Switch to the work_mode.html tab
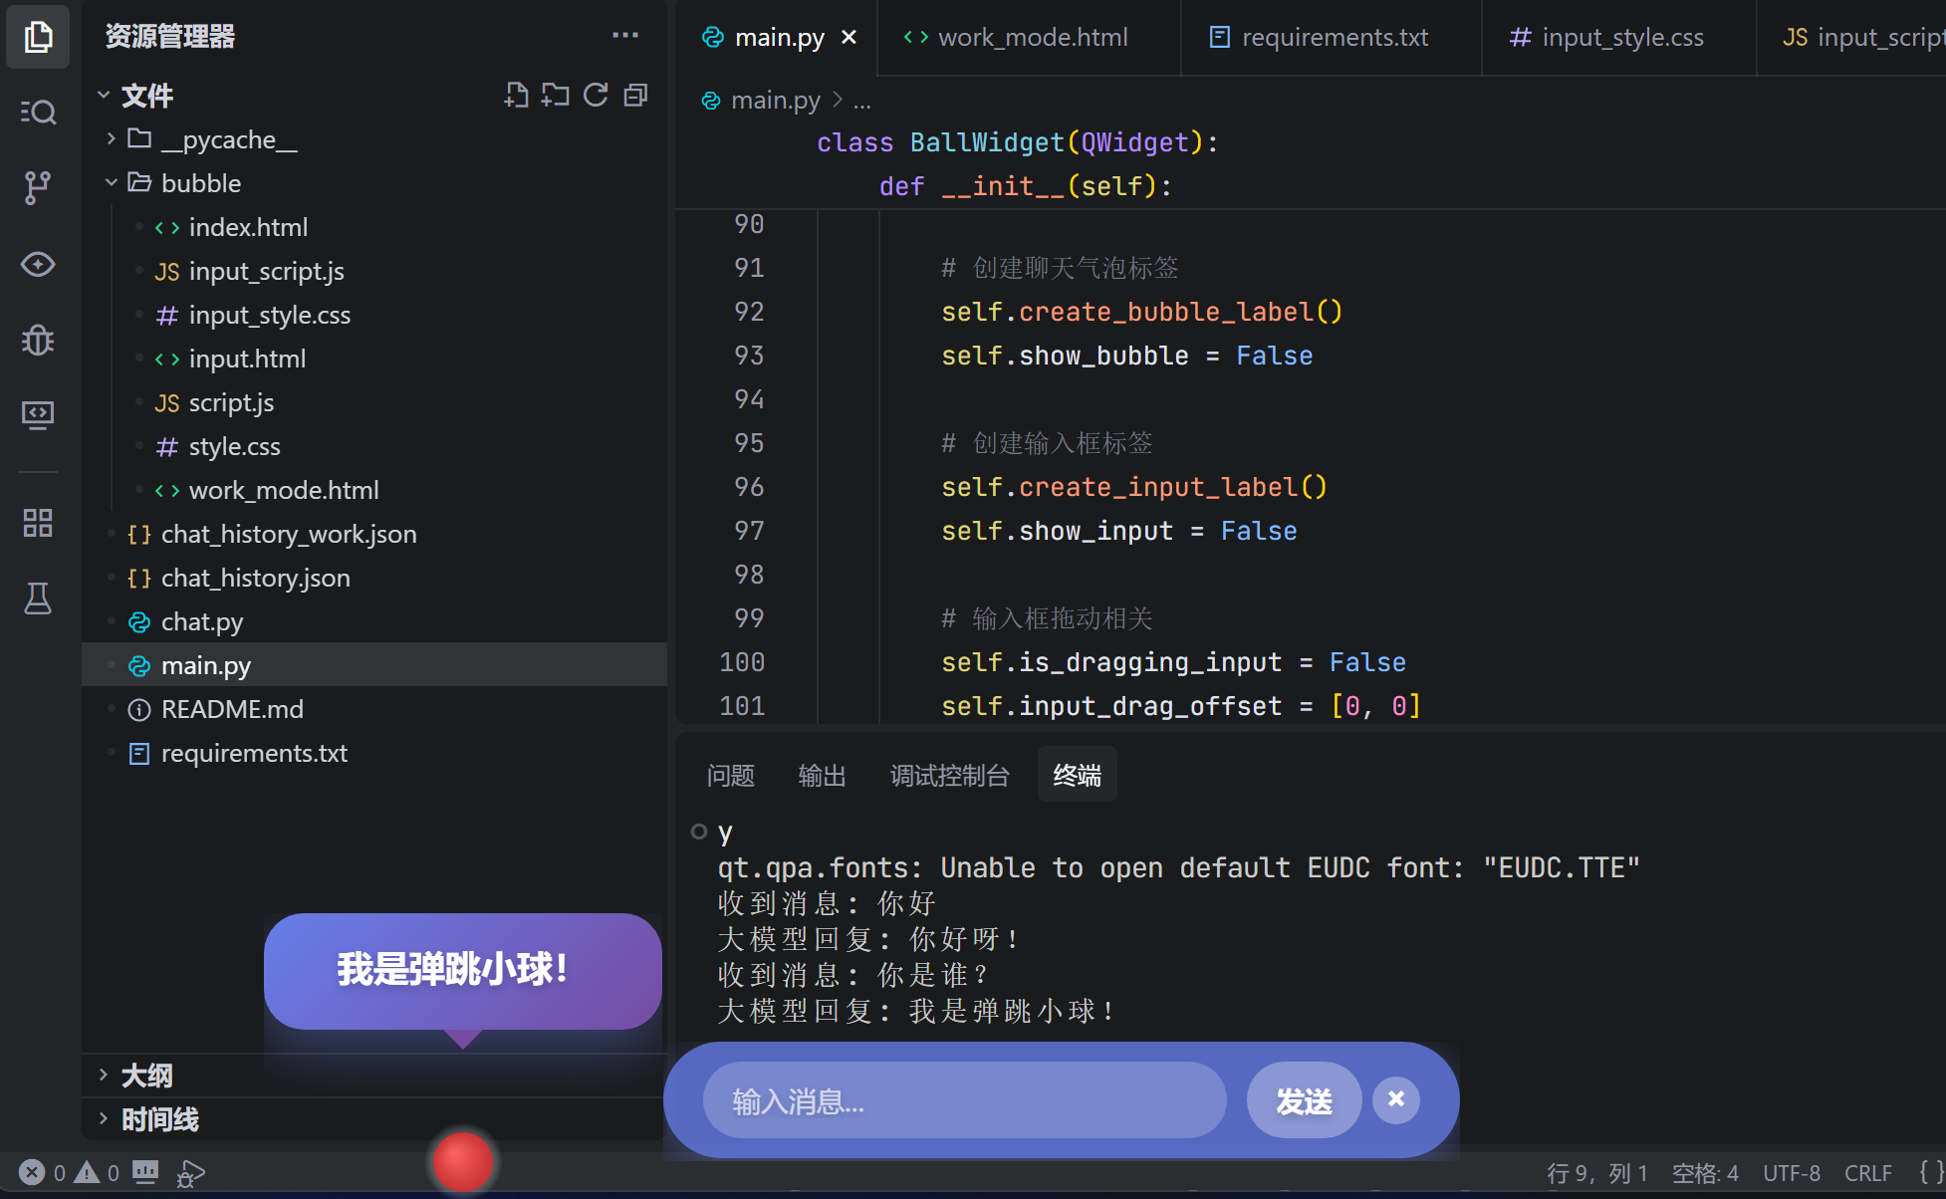 coord(1030,37)
